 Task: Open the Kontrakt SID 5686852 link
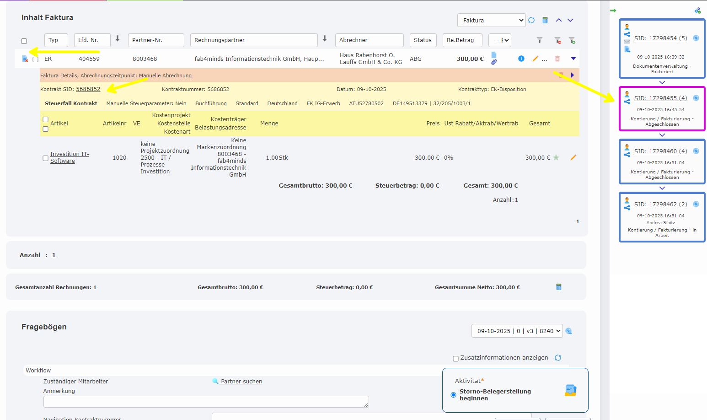[x=88, y=89]
